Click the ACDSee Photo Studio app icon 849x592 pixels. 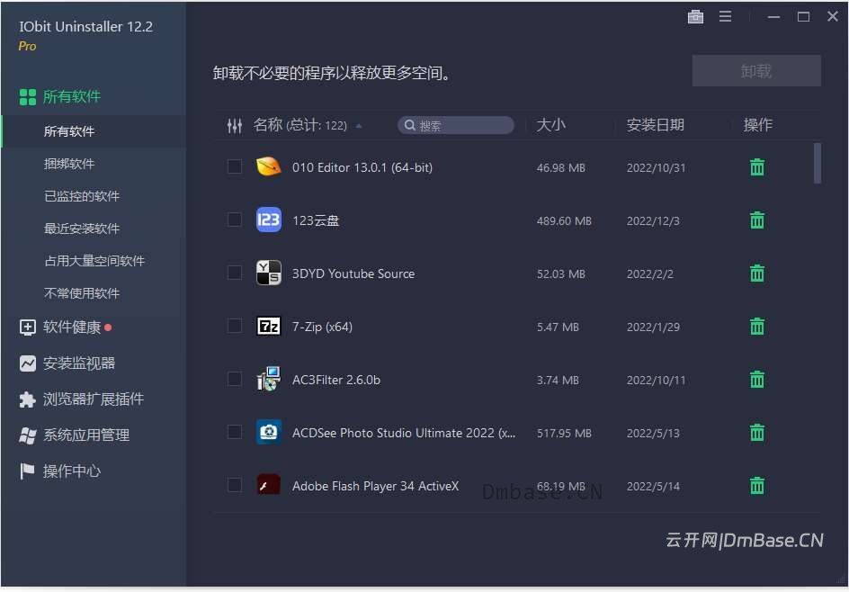(268, 432)
